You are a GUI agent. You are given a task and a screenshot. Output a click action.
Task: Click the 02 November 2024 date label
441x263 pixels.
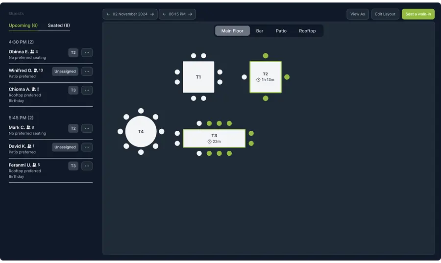coord(130,14)
